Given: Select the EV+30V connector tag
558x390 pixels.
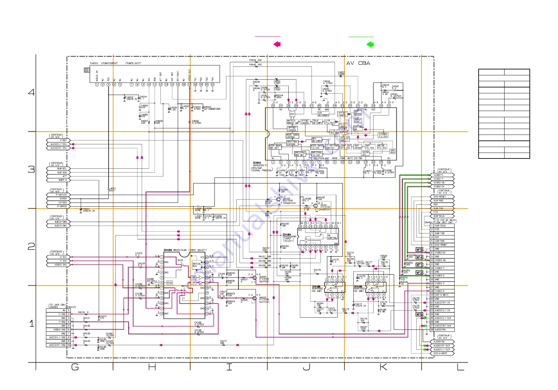Looking at the screenshot, I should pyautogui.click(x=59, y=203).
